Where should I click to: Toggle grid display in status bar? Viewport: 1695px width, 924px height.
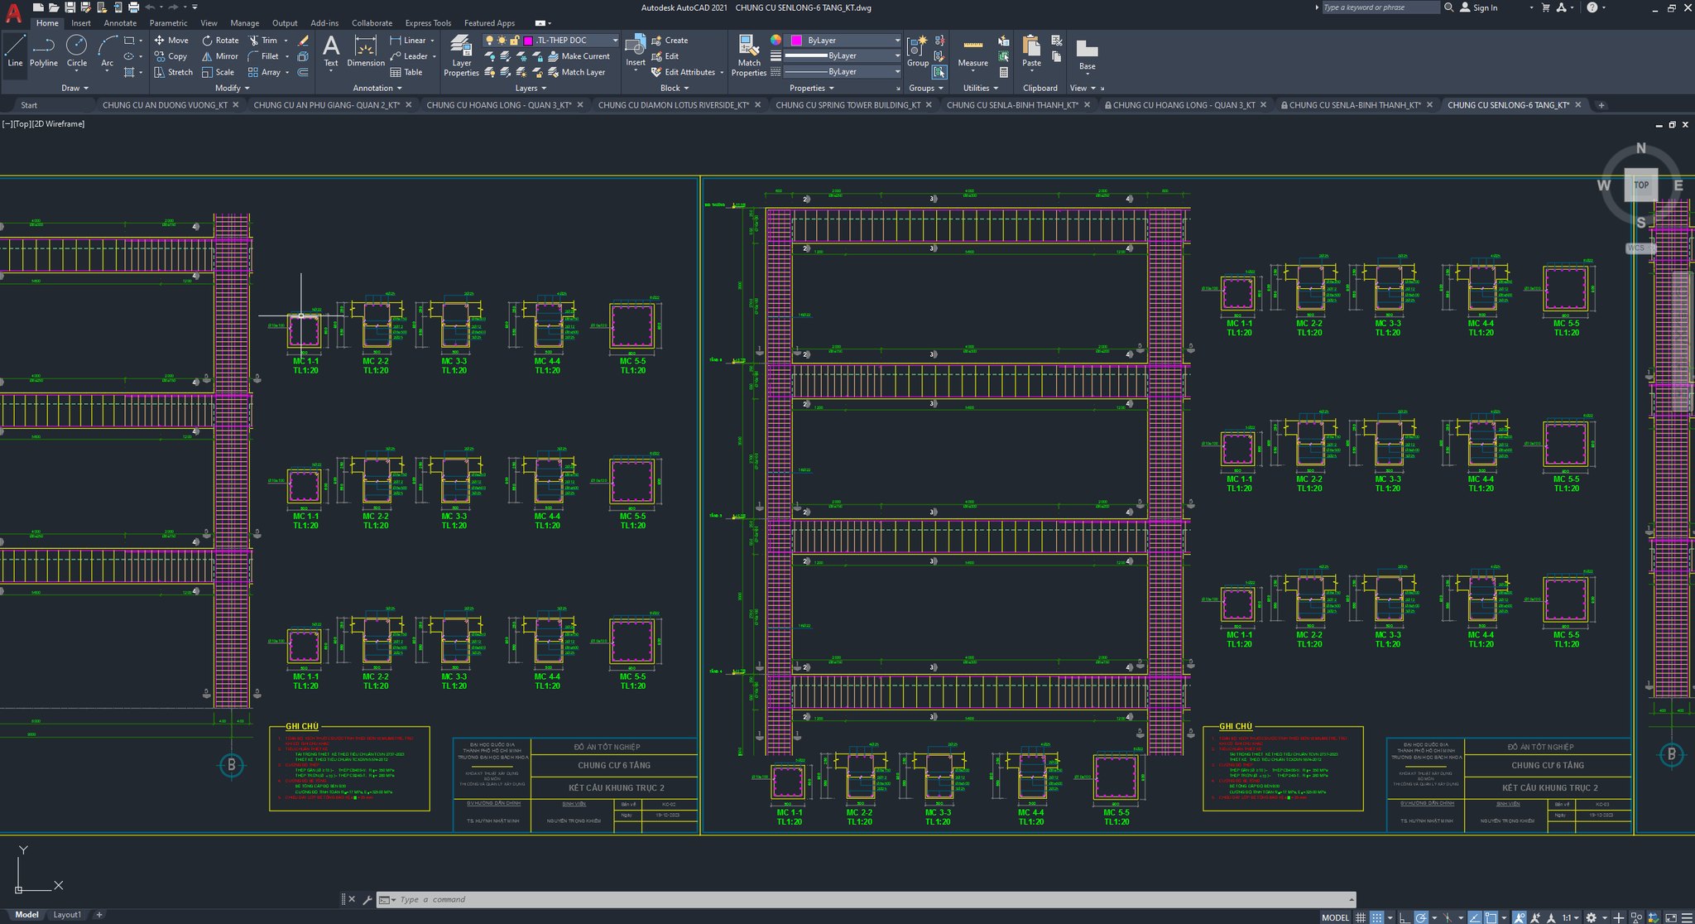tap(1361, 917)
